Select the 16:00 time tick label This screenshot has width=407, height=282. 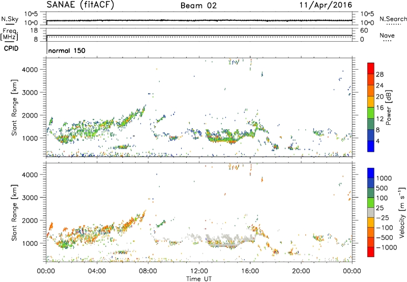tap(250, 271)
